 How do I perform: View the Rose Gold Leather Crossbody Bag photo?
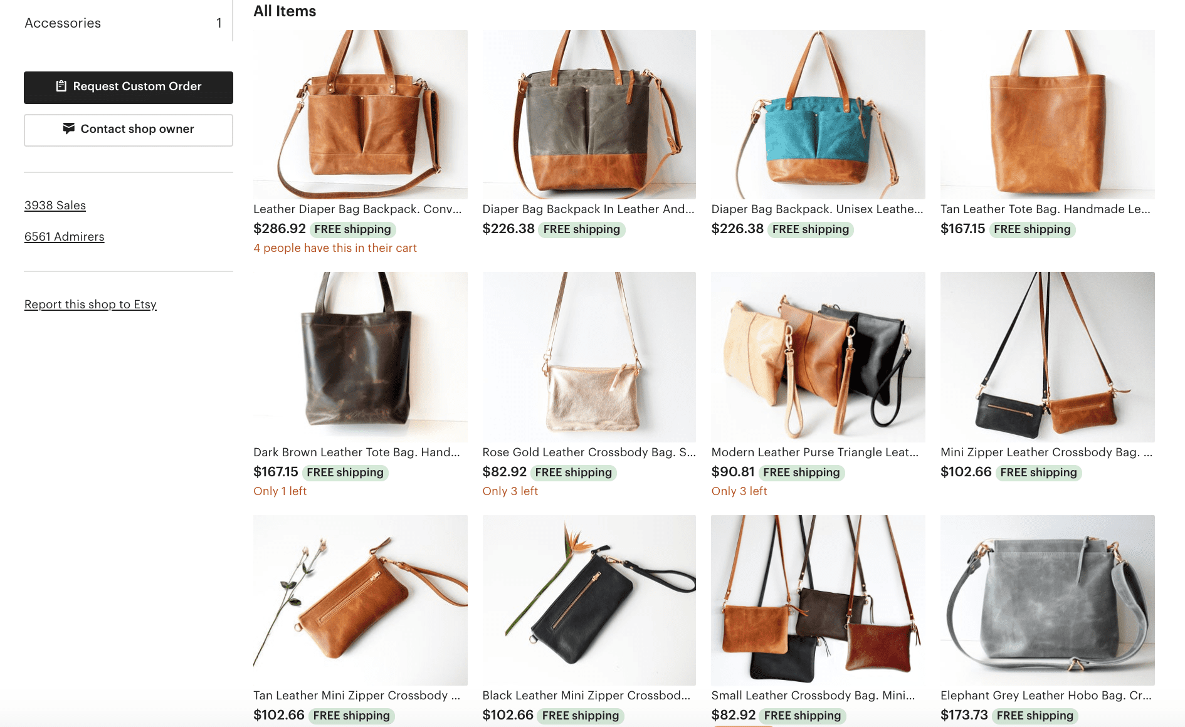tap(589, 357)
